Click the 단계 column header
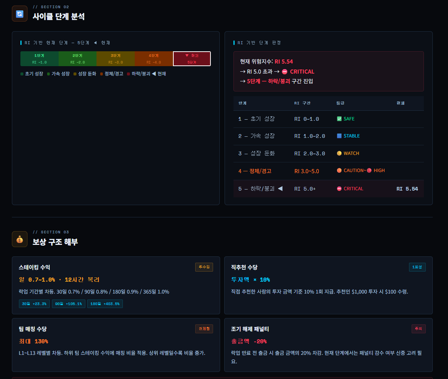 click(242, 103)
